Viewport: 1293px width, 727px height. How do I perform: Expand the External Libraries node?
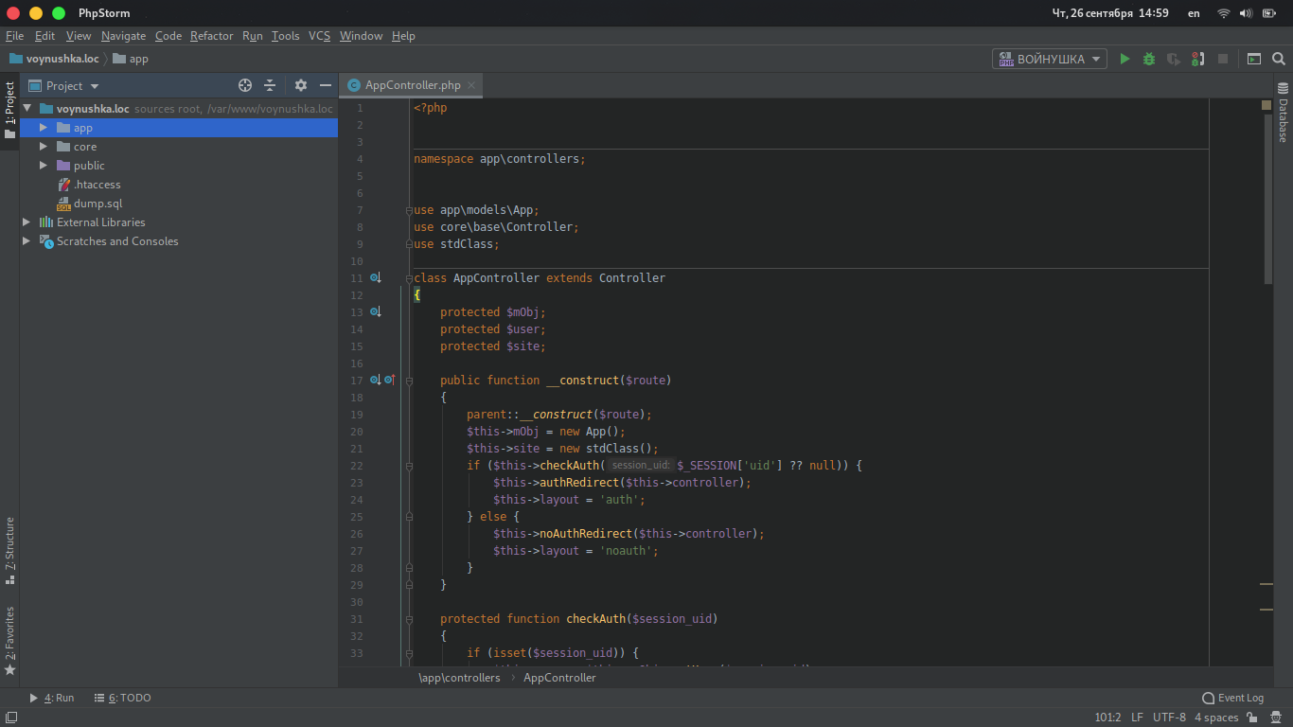coord(27,222)
